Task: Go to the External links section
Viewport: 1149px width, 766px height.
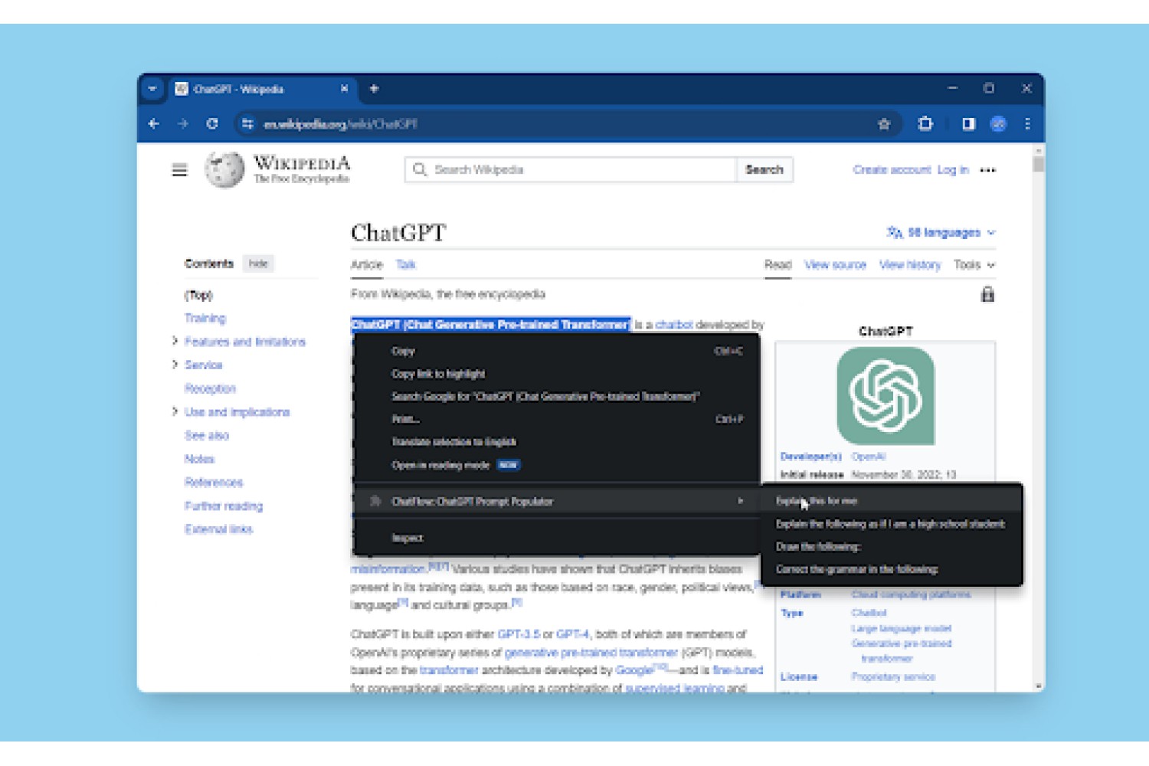Action: [x=218, y=529]
